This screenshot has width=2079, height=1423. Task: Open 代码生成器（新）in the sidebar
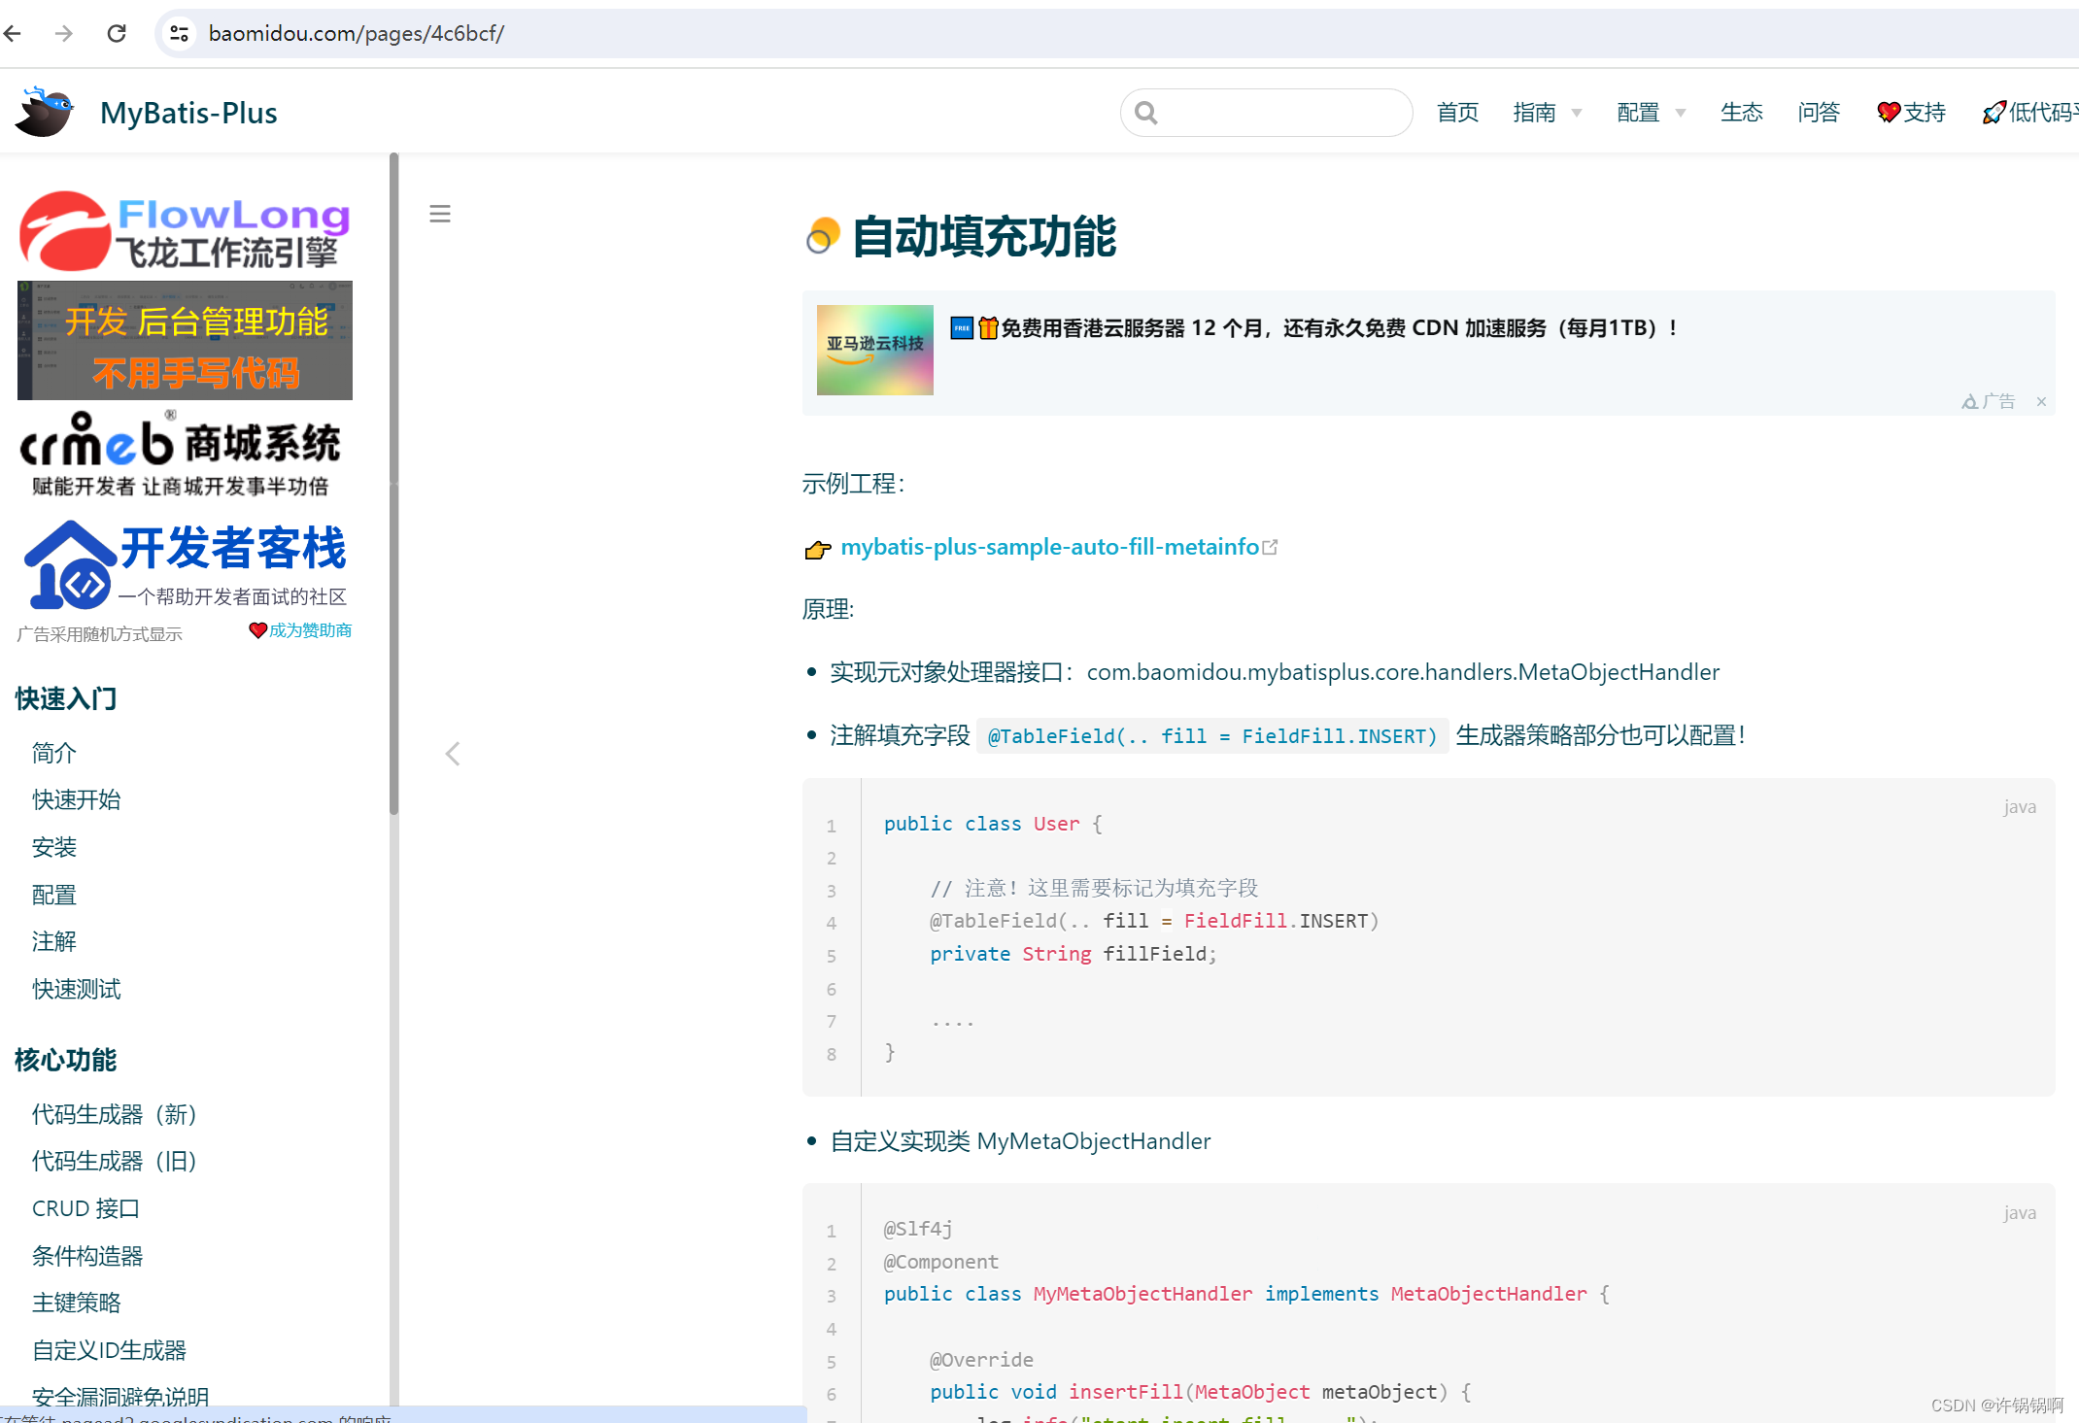click(x=115, y=1114)
